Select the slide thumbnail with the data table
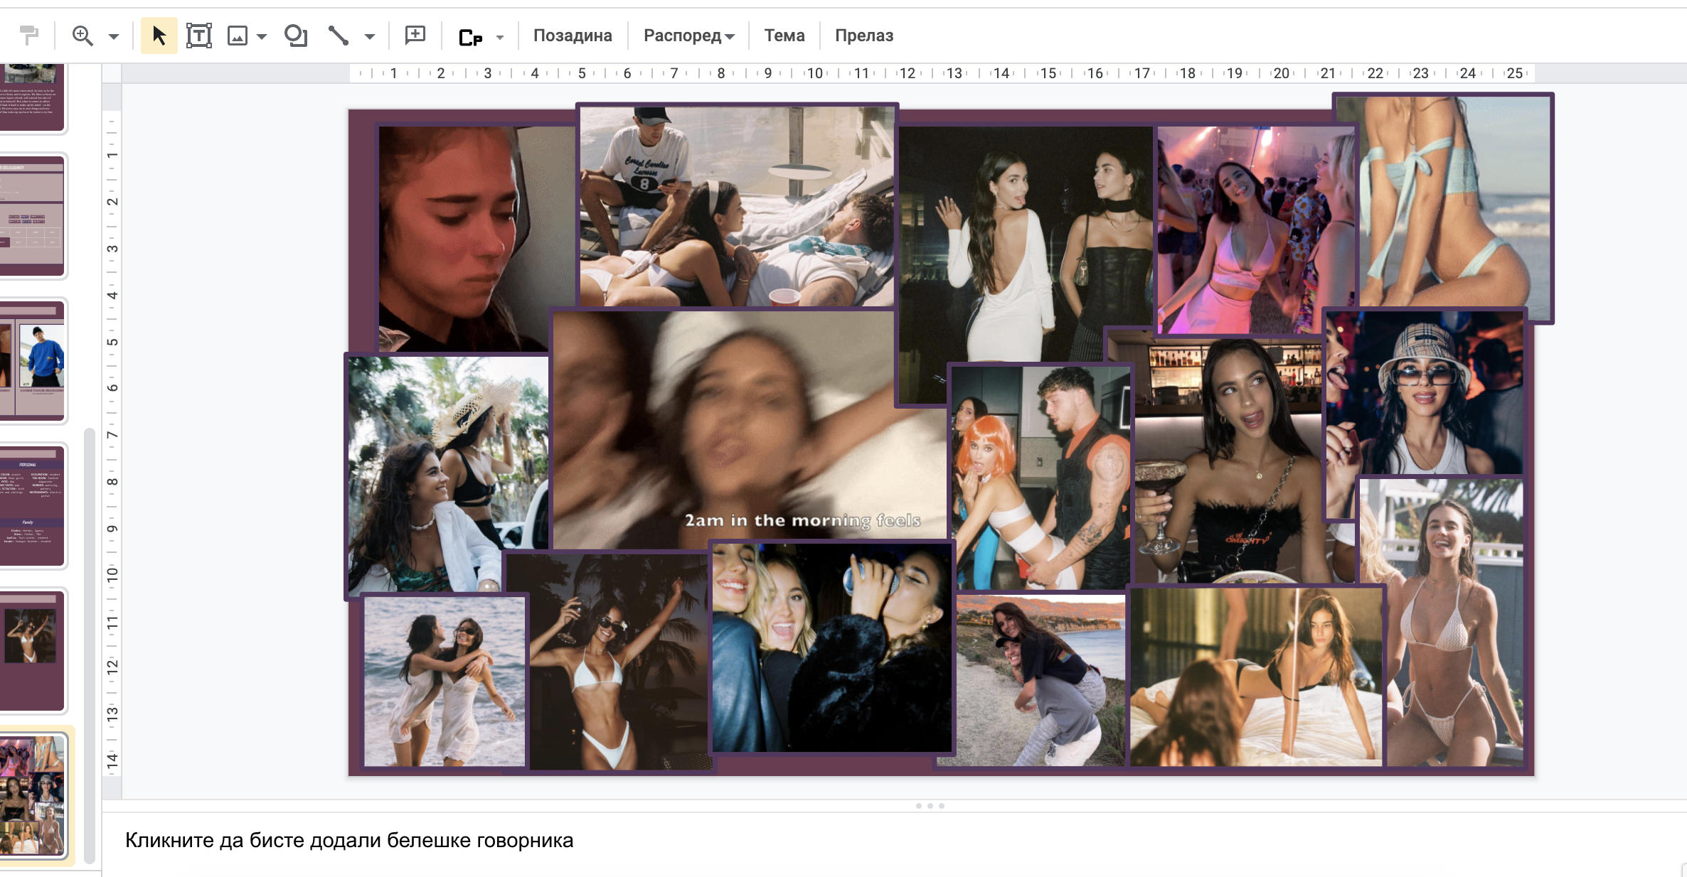 [33, 216]
